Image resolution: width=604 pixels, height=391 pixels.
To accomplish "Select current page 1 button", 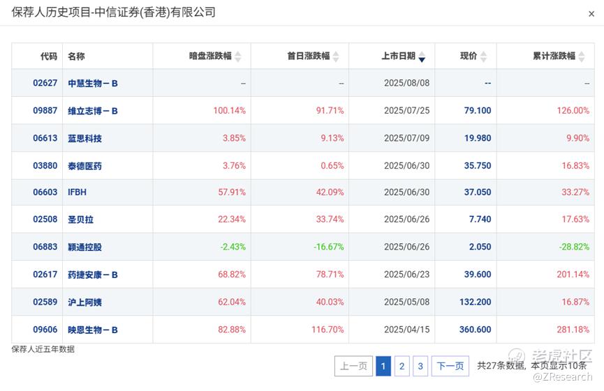I will [x=383, y=366].
